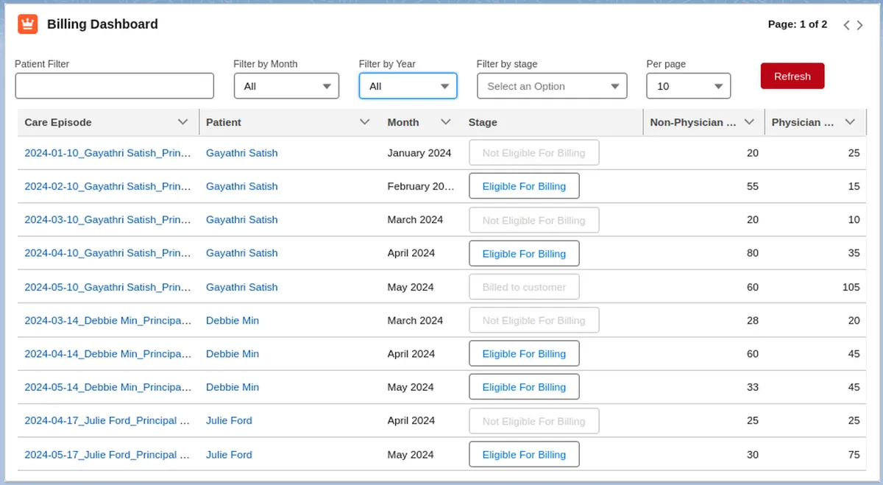This screenshot has height=485, width=883.
Task: Open care episode 2024-04-14_Debbie Min link
Action: coord(107,353)
